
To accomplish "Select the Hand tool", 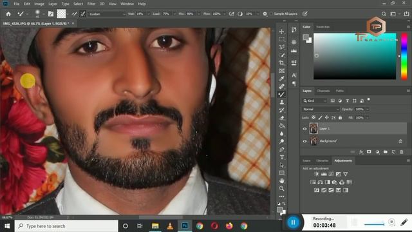I will coord(282,180).
